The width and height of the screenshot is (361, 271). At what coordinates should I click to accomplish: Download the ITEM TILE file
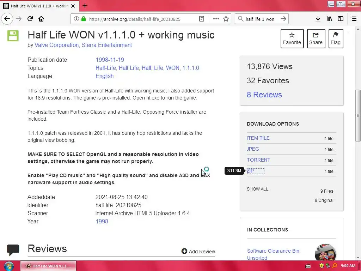click(x=258, y=138)
